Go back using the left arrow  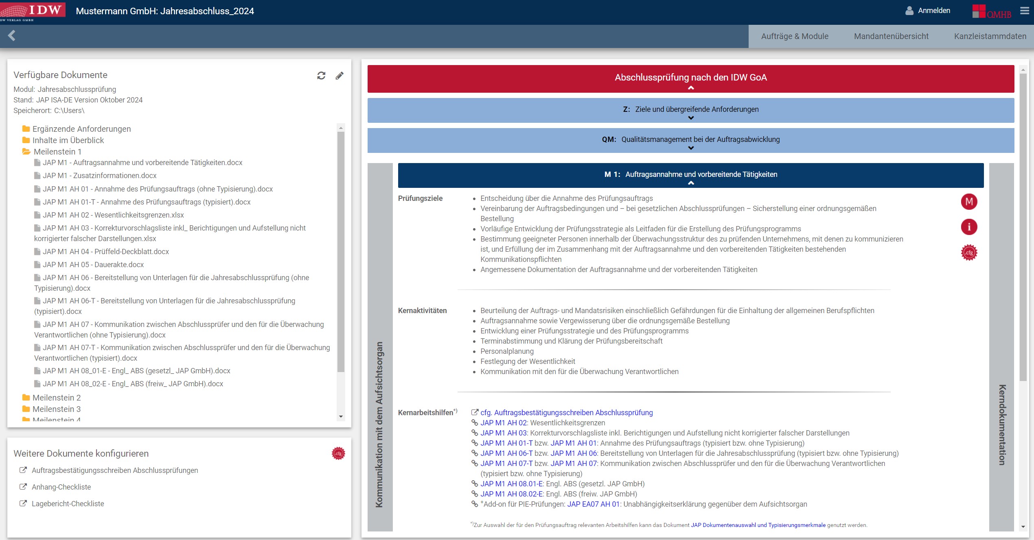tap(12, 36)
